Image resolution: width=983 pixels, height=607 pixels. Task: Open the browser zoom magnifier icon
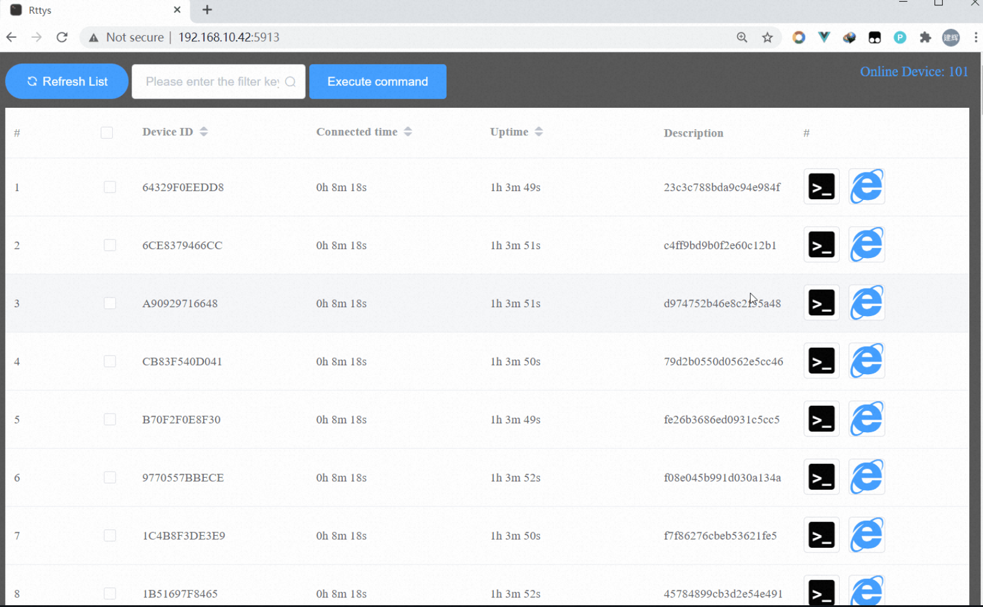click(x=742, y=37)
